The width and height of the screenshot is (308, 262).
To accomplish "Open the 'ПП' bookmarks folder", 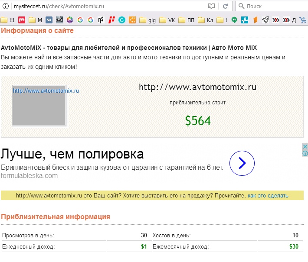I will [x=186, y=20].
